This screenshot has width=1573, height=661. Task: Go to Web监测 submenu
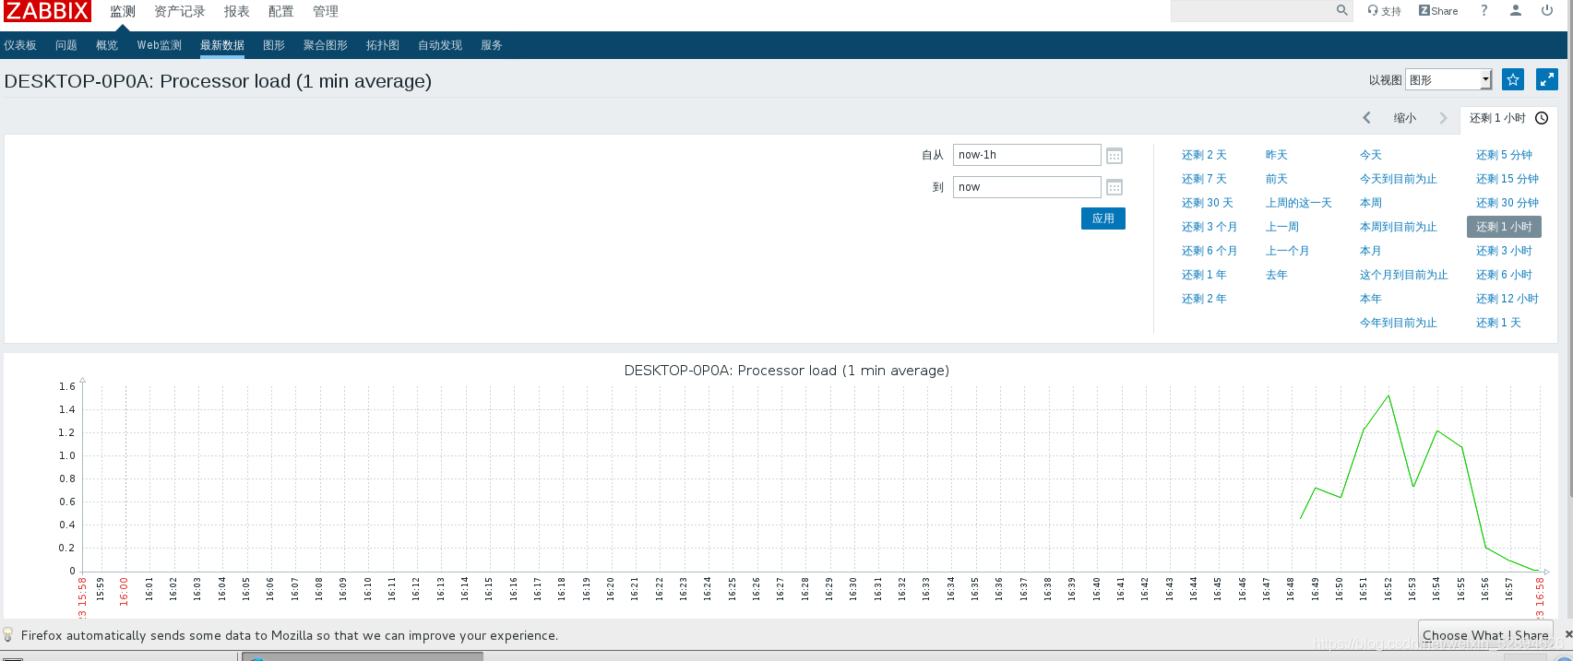(160, 45)
